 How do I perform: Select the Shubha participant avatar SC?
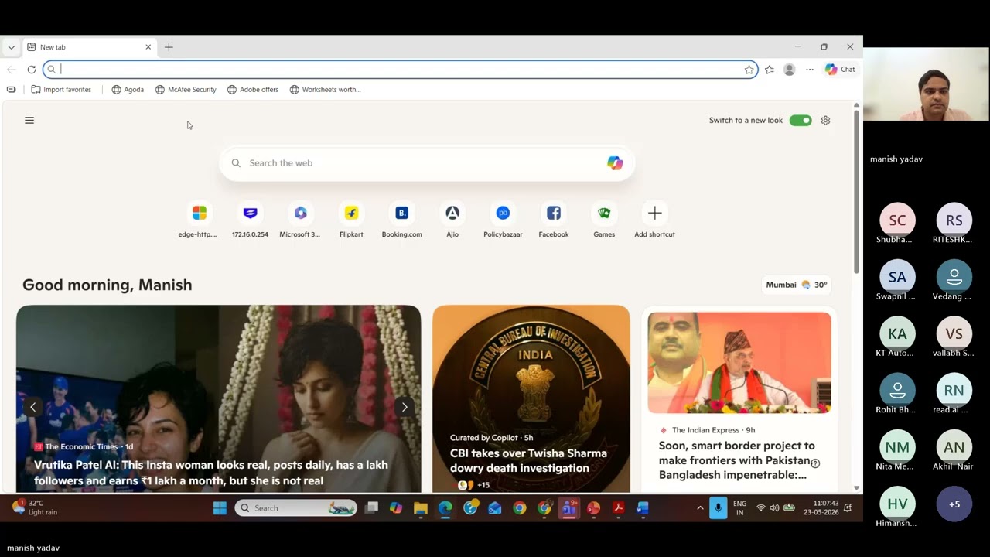[897, 220]
